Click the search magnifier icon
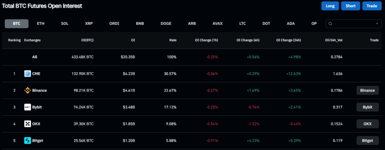The image size is (385, 150). (330, 24)
